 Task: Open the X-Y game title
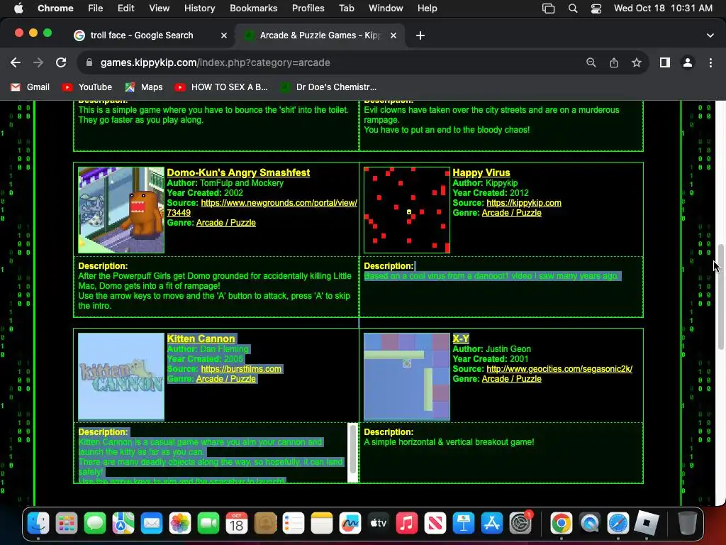461,338
